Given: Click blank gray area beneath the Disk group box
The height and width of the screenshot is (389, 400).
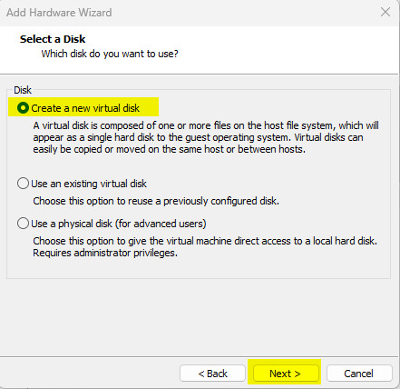Looking at the screenshot, I should [x=200, y=316].
